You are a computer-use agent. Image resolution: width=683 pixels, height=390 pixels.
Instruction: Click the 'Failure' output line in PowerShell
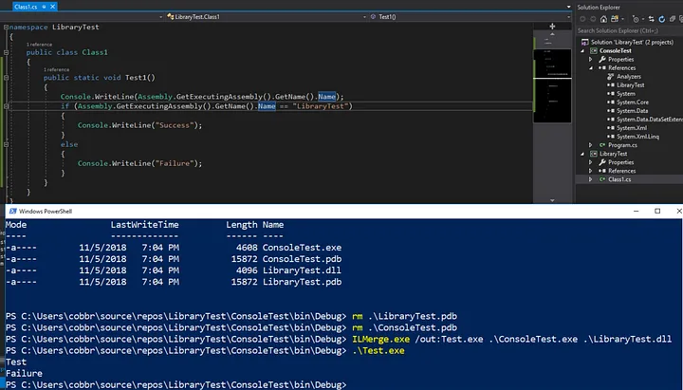24,374
